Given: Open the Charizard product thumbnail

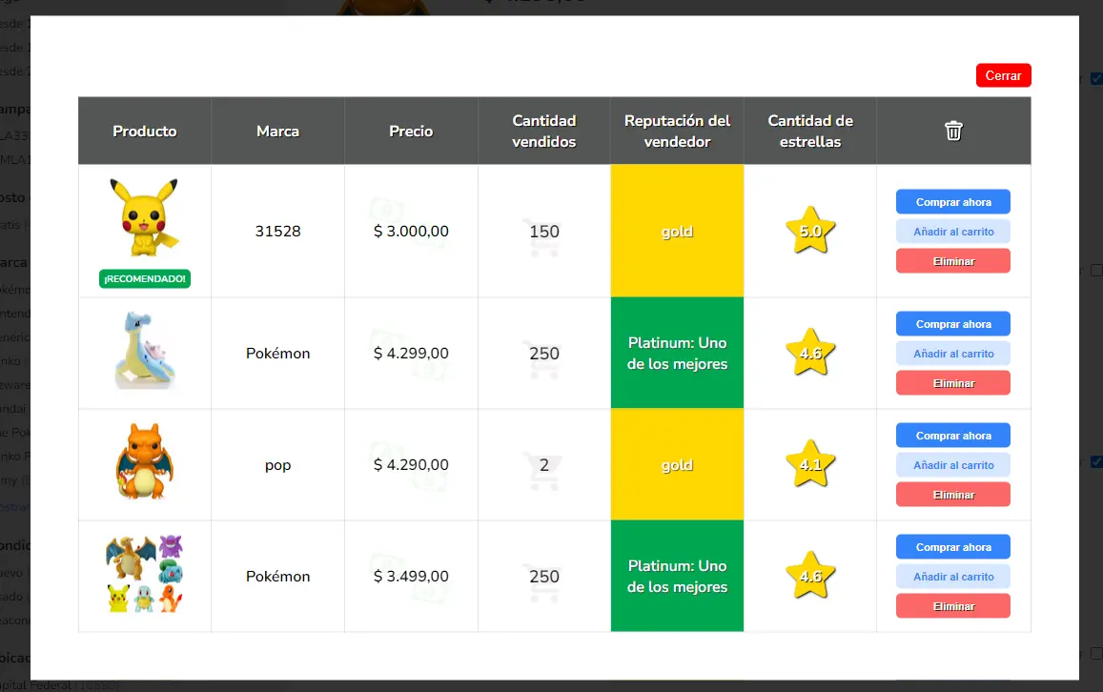Looking at the screenshot, I should 144,460.
